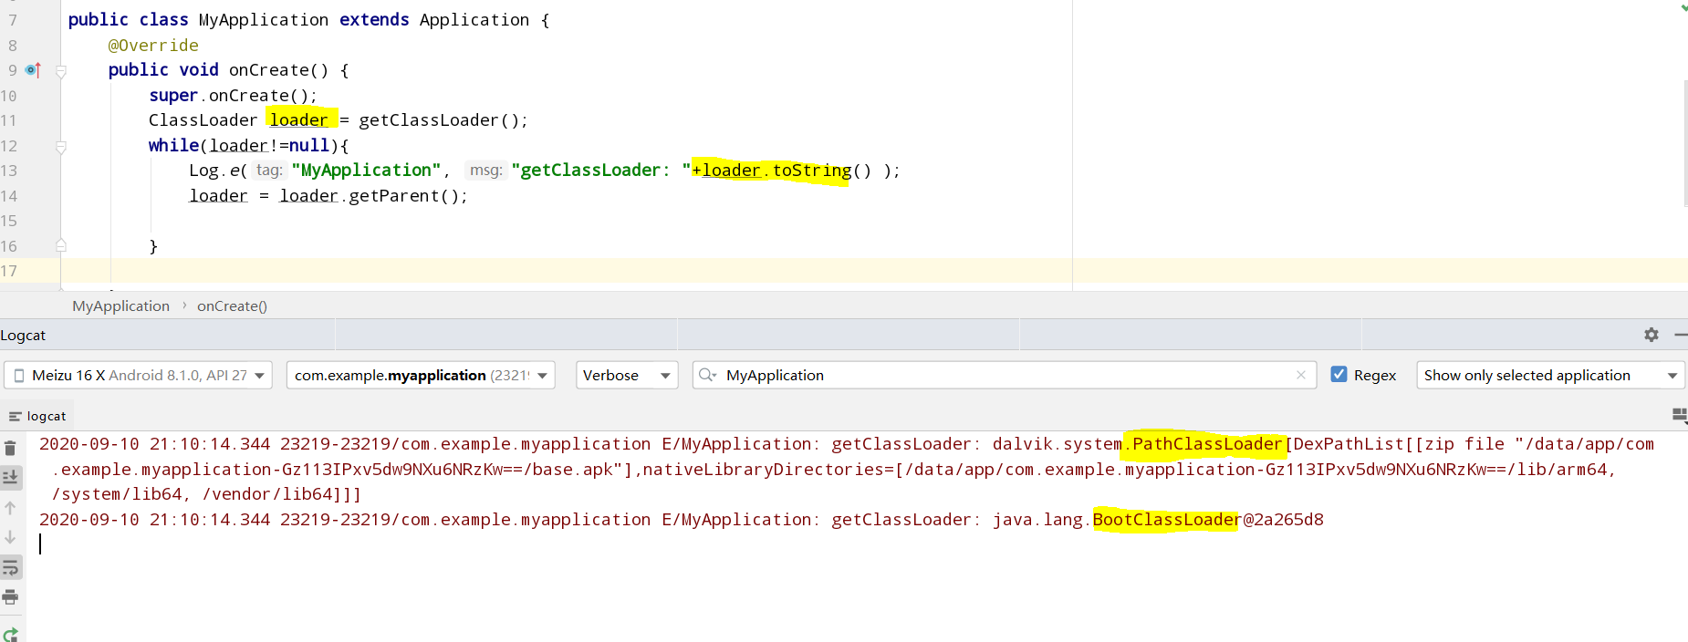Click onCreate() breadcrumb
This screenshot has height=642, width=1688.
232,305
